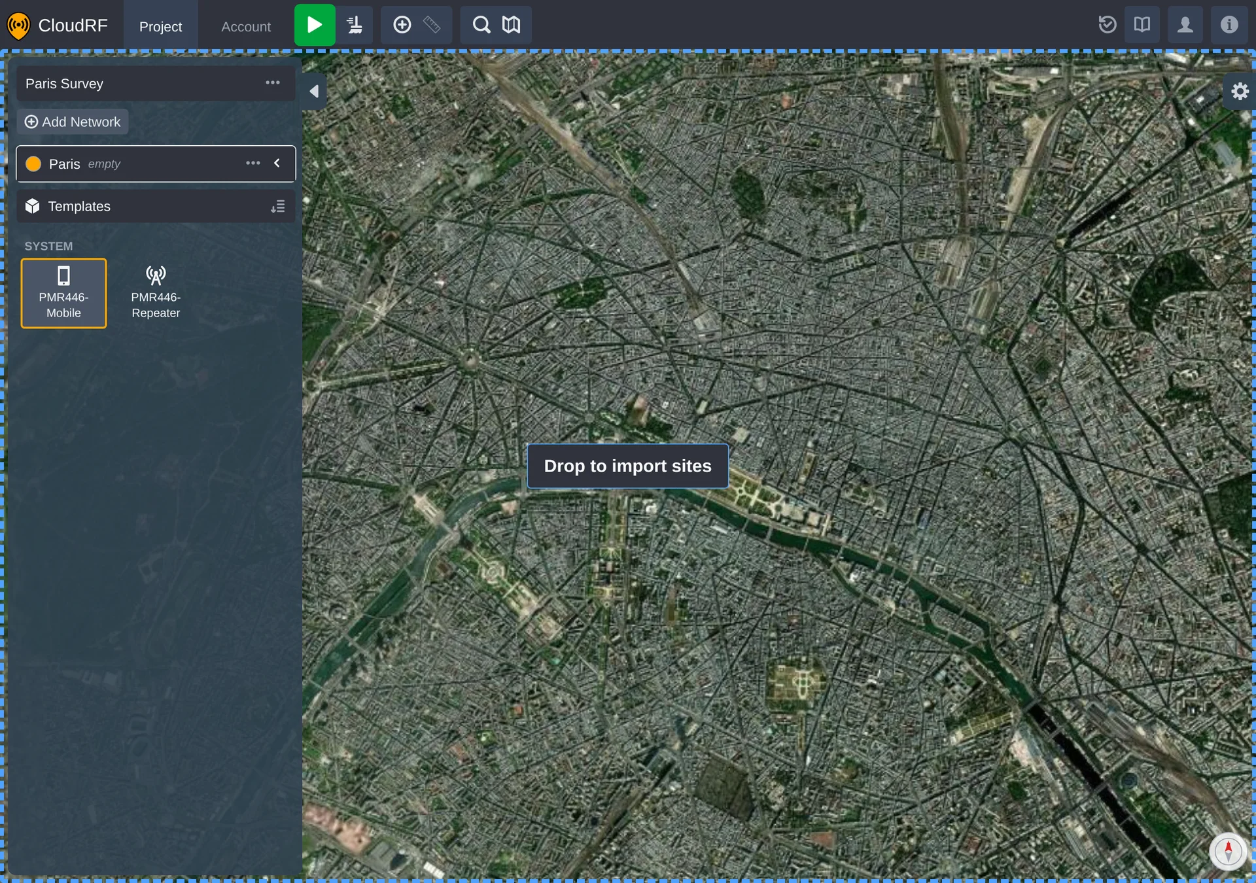Click the Drop to import sites box
Viewport: 1256px width, 883px height.
[627, 466]
